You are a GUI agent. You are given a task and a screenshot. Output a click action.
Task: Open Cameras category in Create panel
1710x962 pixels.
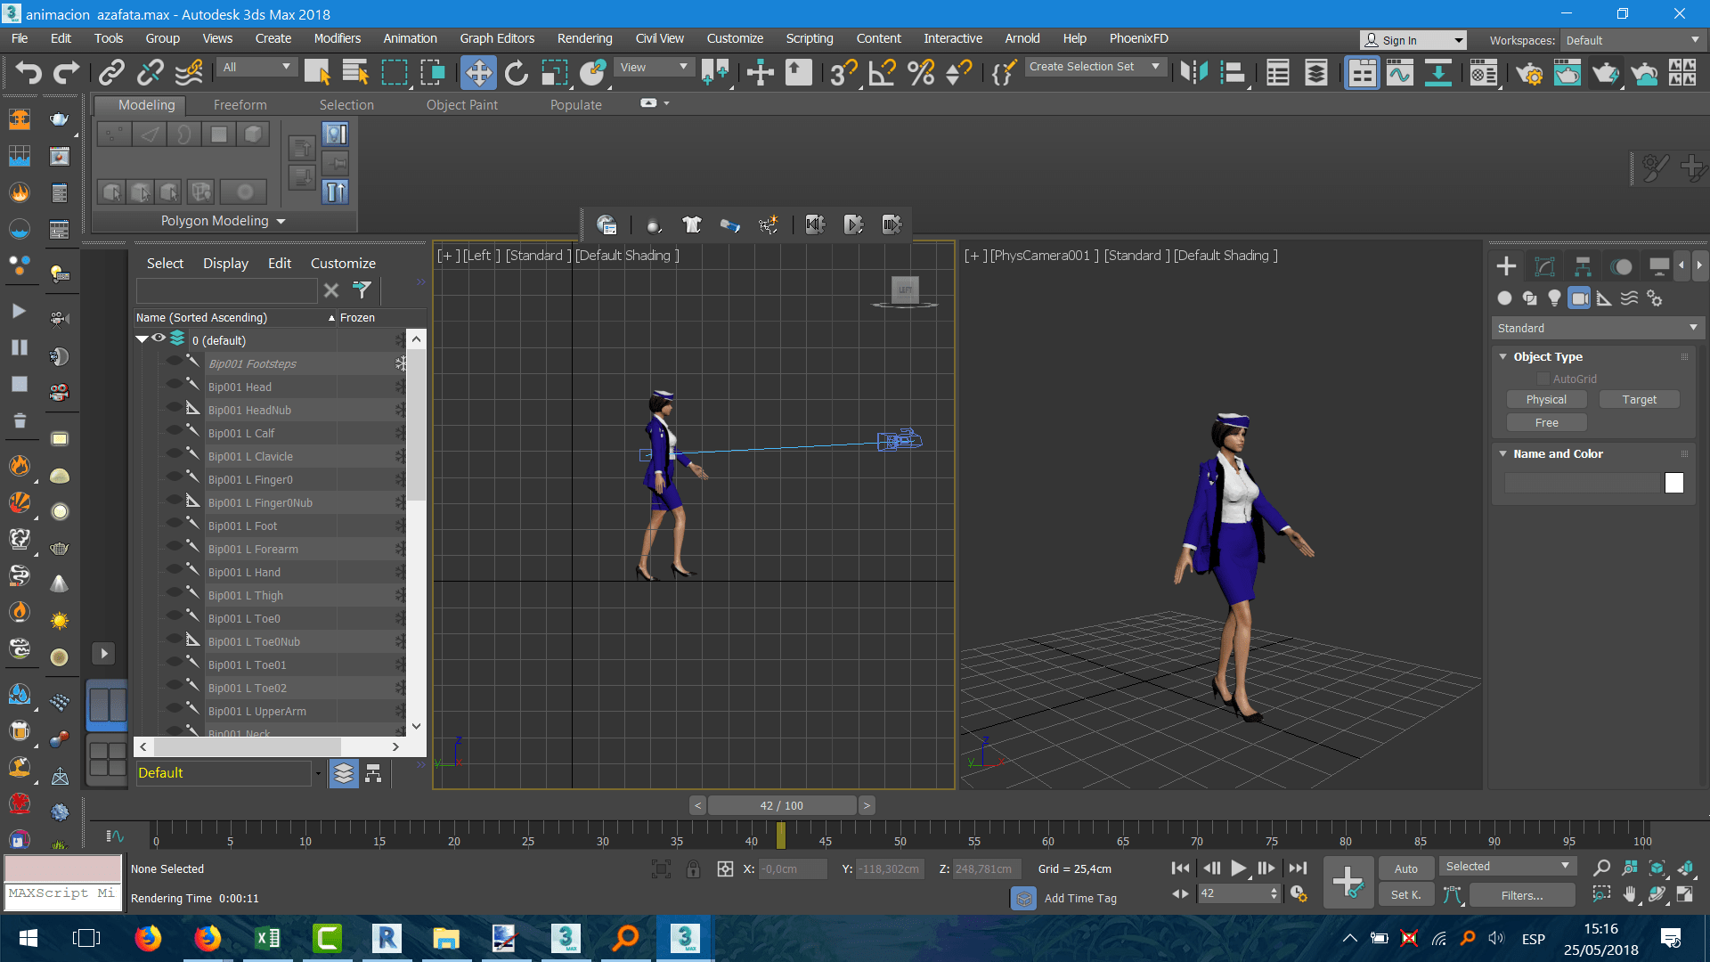pyautogui.click(x=1579, y=298)
